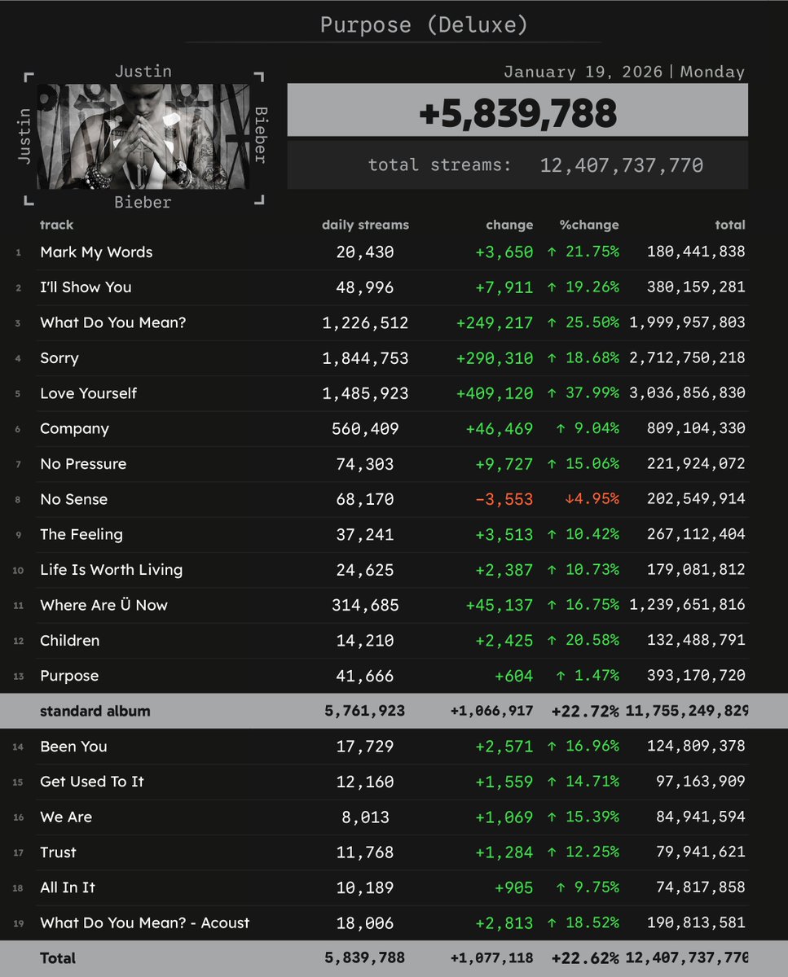Select the track 'The Feeling'
This screenshot has height=977, width=788.
click(x=81, y=534)
